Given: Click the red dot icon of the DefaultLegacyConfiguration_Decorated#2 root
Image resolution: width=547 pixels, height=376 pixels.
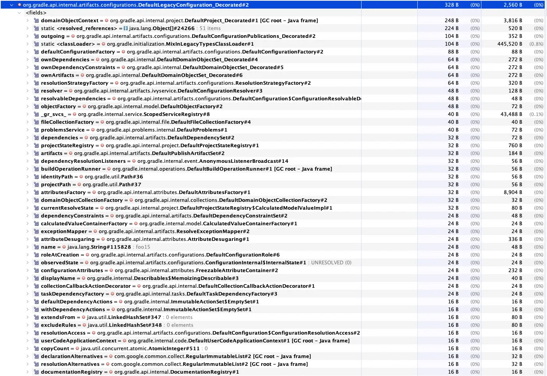Looking at the screenshot, I should coord(20,5).
